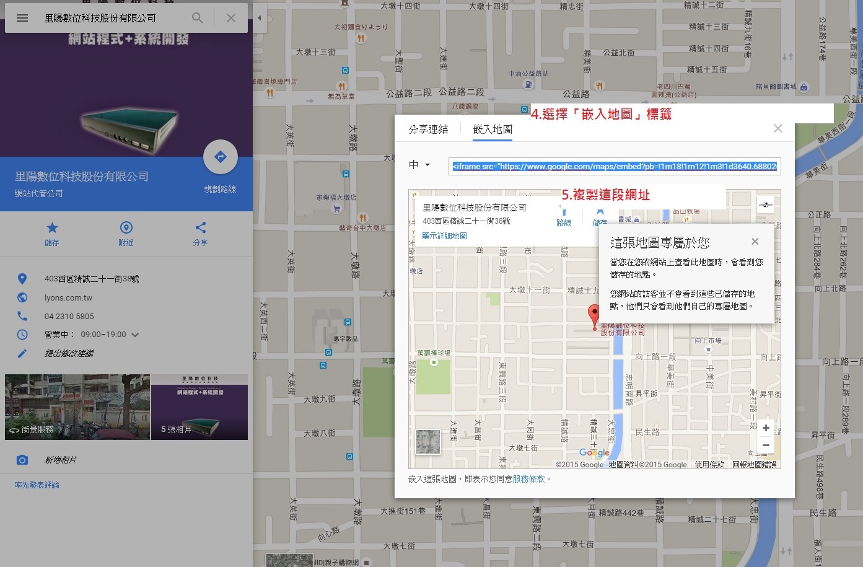863x567 pixels.
Task: Click phone number 04 2310 5805
Action: point(69,316)
